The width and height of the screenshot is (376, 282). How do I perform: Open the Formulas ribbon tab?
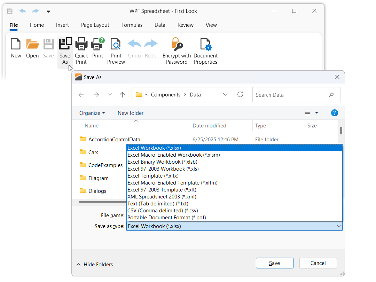coord(132,25)
